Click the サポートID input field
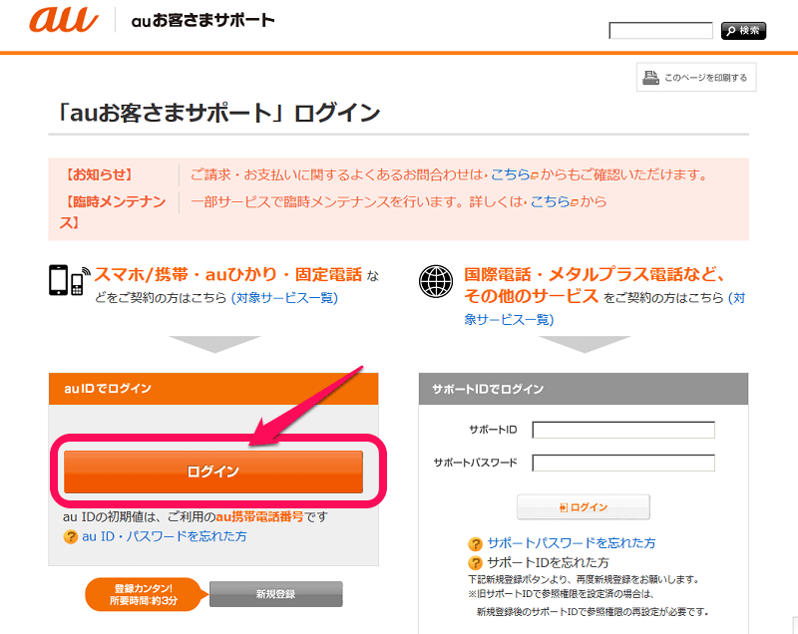798x634 pixels. (x=623, y=430)
